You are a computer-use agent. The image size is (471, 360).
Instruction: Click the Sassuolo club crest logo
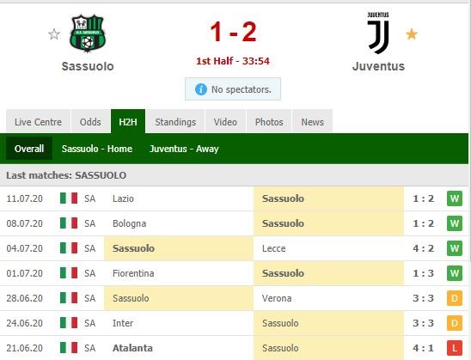click(88, 34)
